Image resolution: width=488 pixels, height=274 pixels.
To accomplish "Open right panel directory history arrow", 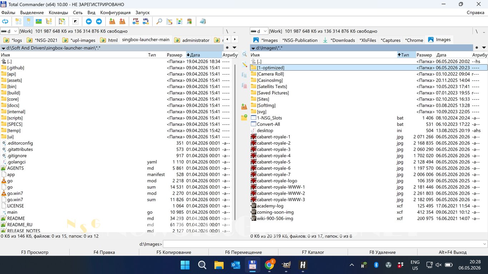I will point(484,47).
